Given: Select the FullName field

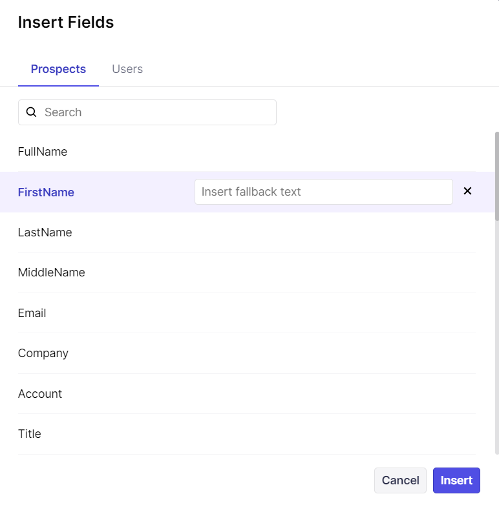Looking at the screenshot, I should click(43, 152).
